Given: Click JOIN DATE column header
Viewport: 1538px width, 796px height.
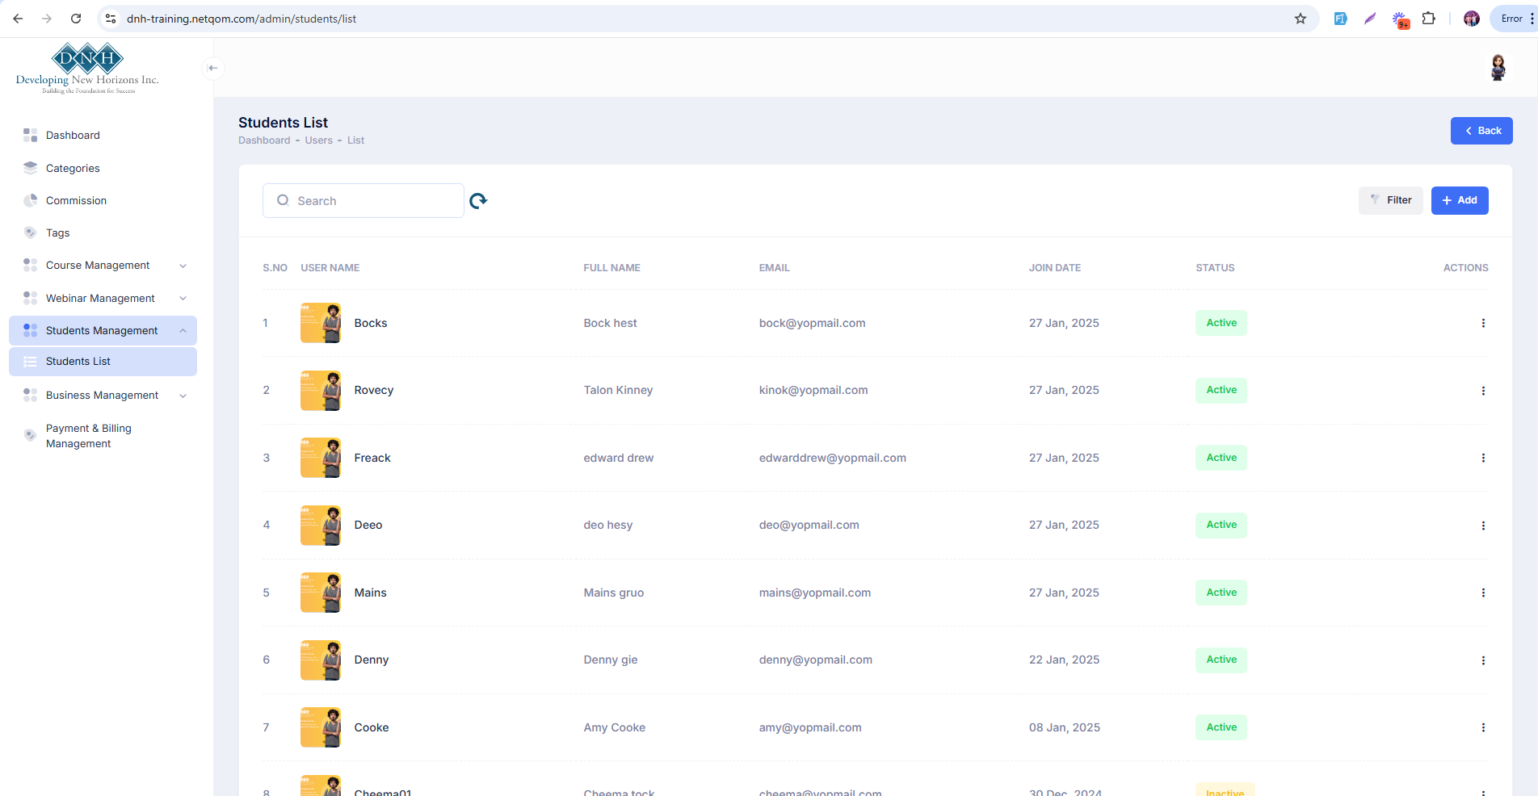Looking at the screenshot, I should (1055, 268).
